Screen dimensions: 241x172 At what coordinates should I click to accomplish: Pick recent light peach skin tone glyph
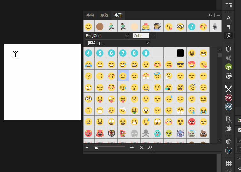134,26
